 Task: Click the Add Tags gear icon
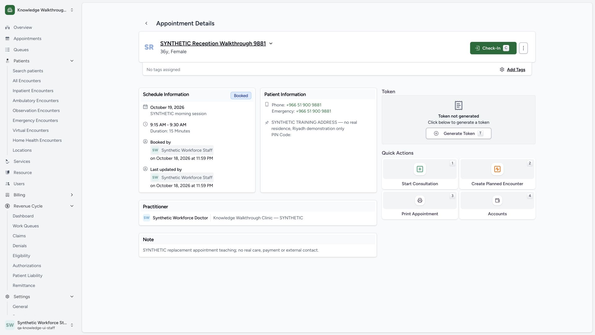coord(502,69)
